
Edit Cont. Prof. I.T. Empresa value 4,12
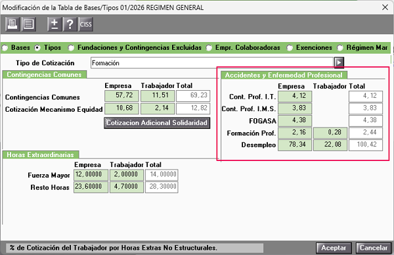click(x=295, y=97)
